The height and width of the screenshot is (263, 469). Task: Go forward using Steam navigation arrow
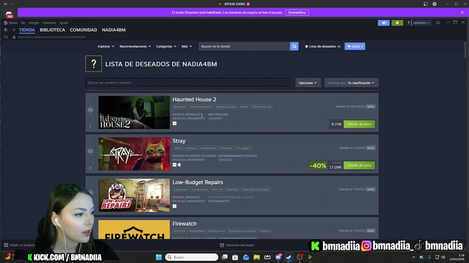[14, 30]
